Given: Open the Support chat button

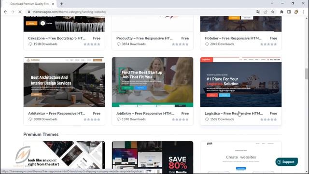Looking at the screenshot, I should pos(286,162).
